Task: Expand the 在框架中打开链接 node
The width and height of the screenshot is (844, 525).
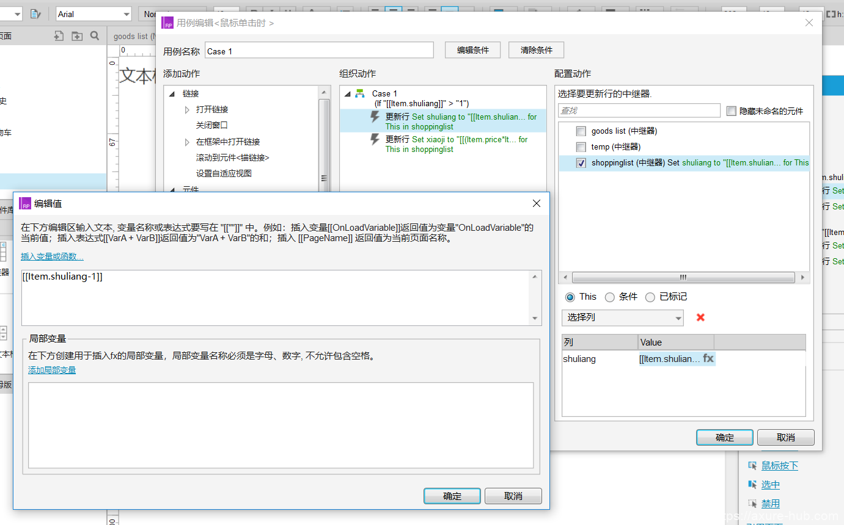Action: [x=187, y=142]
